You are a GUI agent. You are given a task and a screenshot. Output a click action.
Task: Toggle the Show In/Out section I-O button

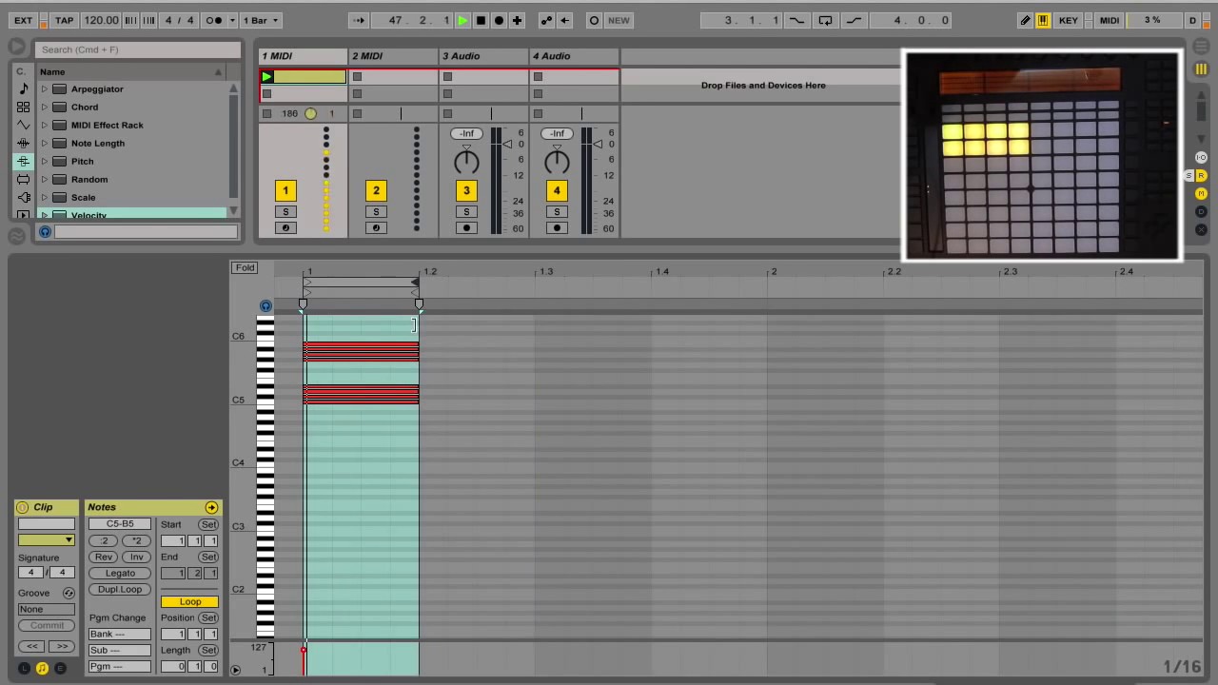[1201, 157]
